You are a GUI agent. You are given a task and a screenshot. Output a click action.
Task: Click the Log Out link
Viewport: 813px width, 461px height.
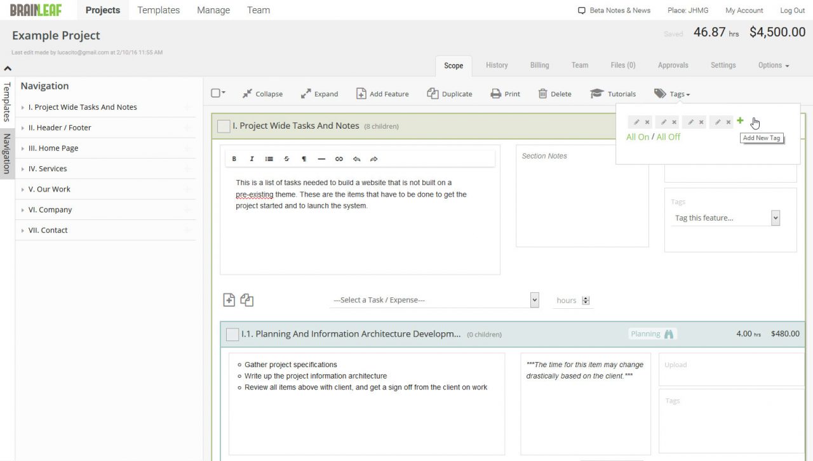tap(792, 10)
